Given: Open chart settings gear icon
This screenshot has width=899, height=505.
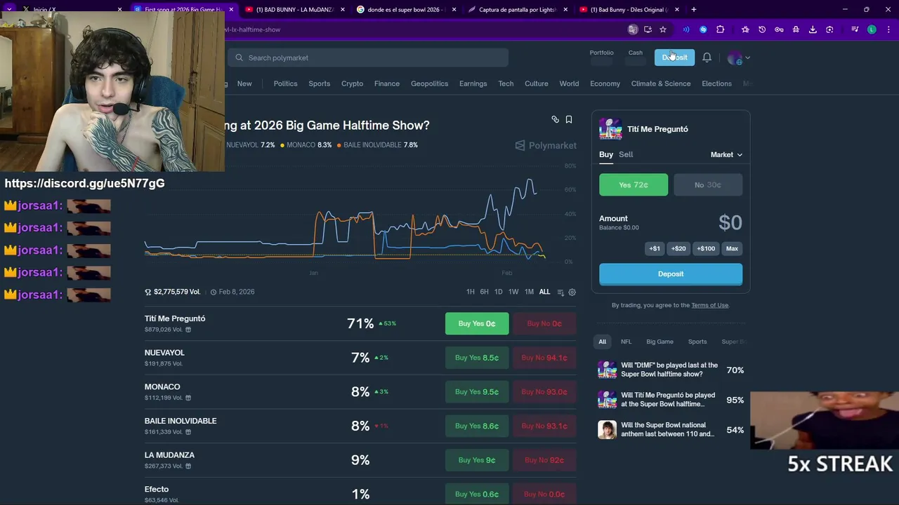Looking at the screenshot, I should (572, 292).
